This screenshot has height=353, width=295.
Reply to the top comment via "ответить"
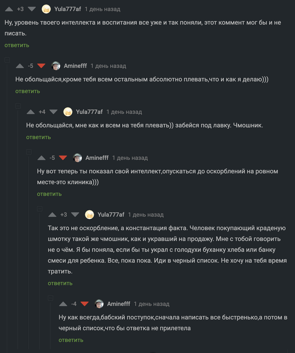[x=17, y=45]
